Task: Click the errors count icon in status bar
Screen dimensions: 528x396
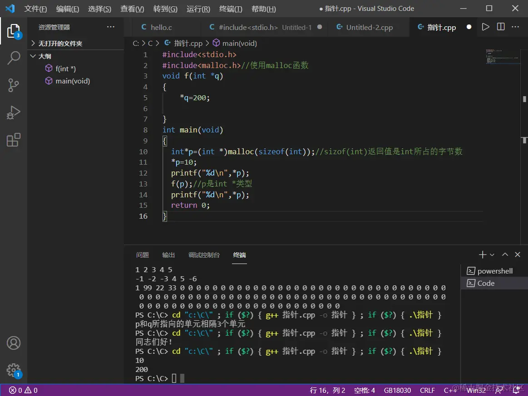Action: click(x=15, y=390)
